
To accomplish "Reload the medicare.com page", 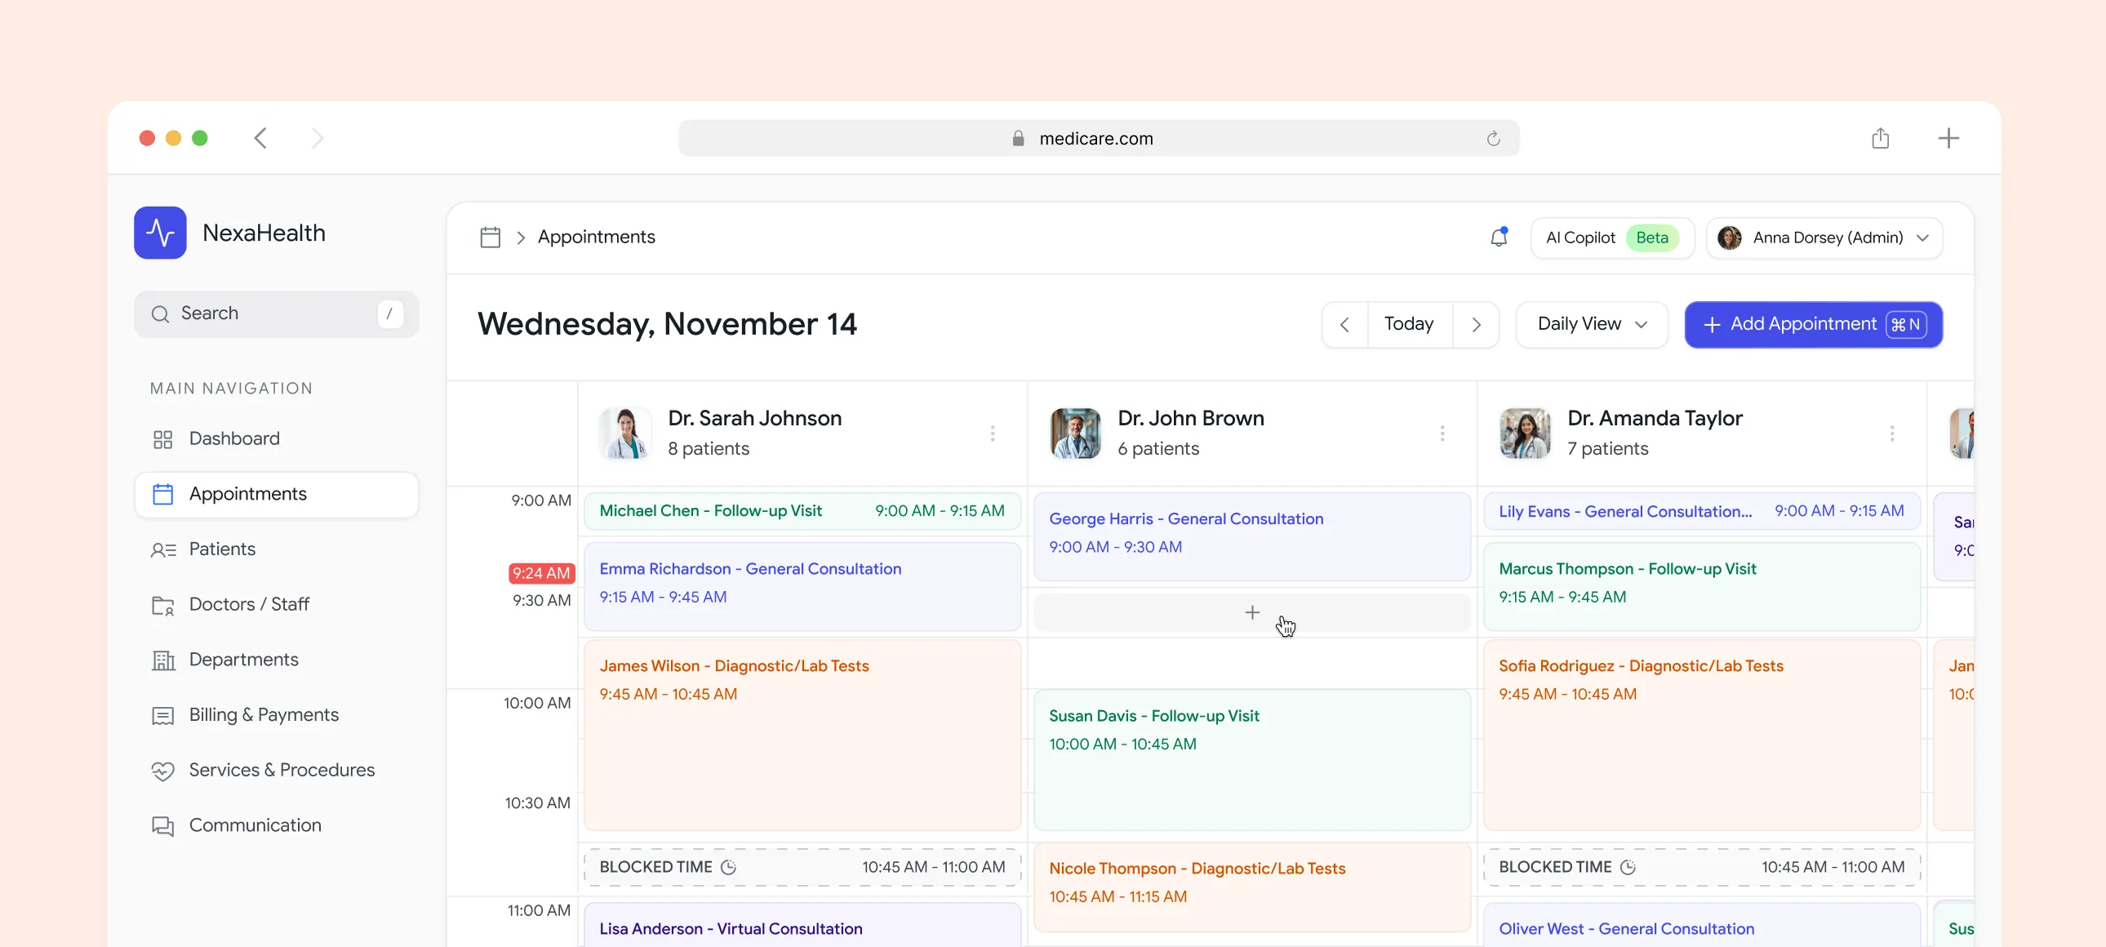I will (1493, 138).
